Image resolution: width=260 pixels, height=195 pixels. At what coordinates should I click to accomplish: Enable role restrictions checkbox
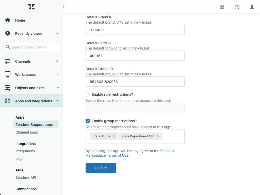tap(88, 94)
